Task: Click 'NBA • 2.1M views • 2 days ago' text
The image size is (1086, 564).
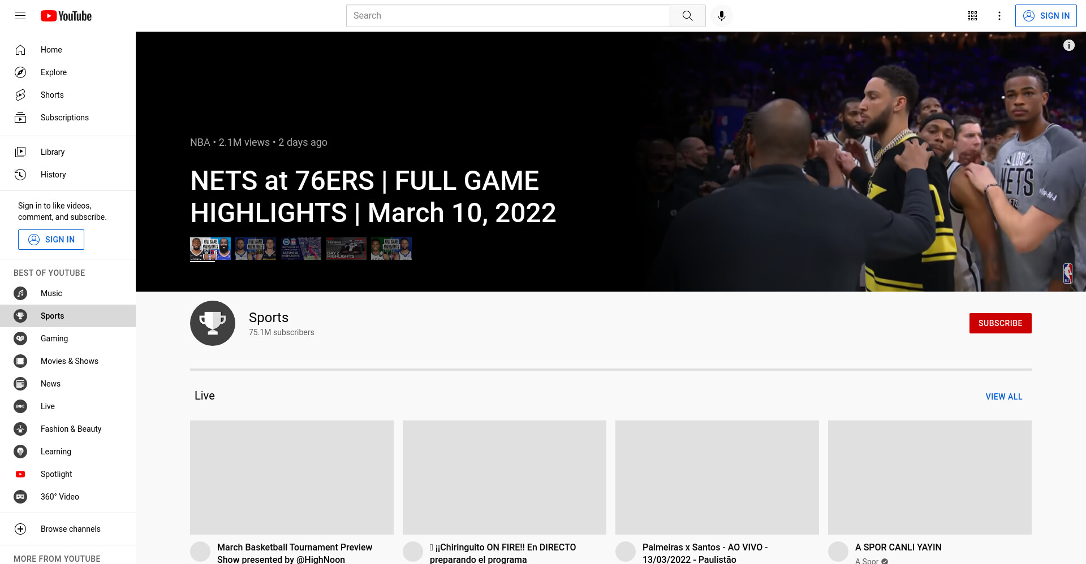Action: point(258,142)
